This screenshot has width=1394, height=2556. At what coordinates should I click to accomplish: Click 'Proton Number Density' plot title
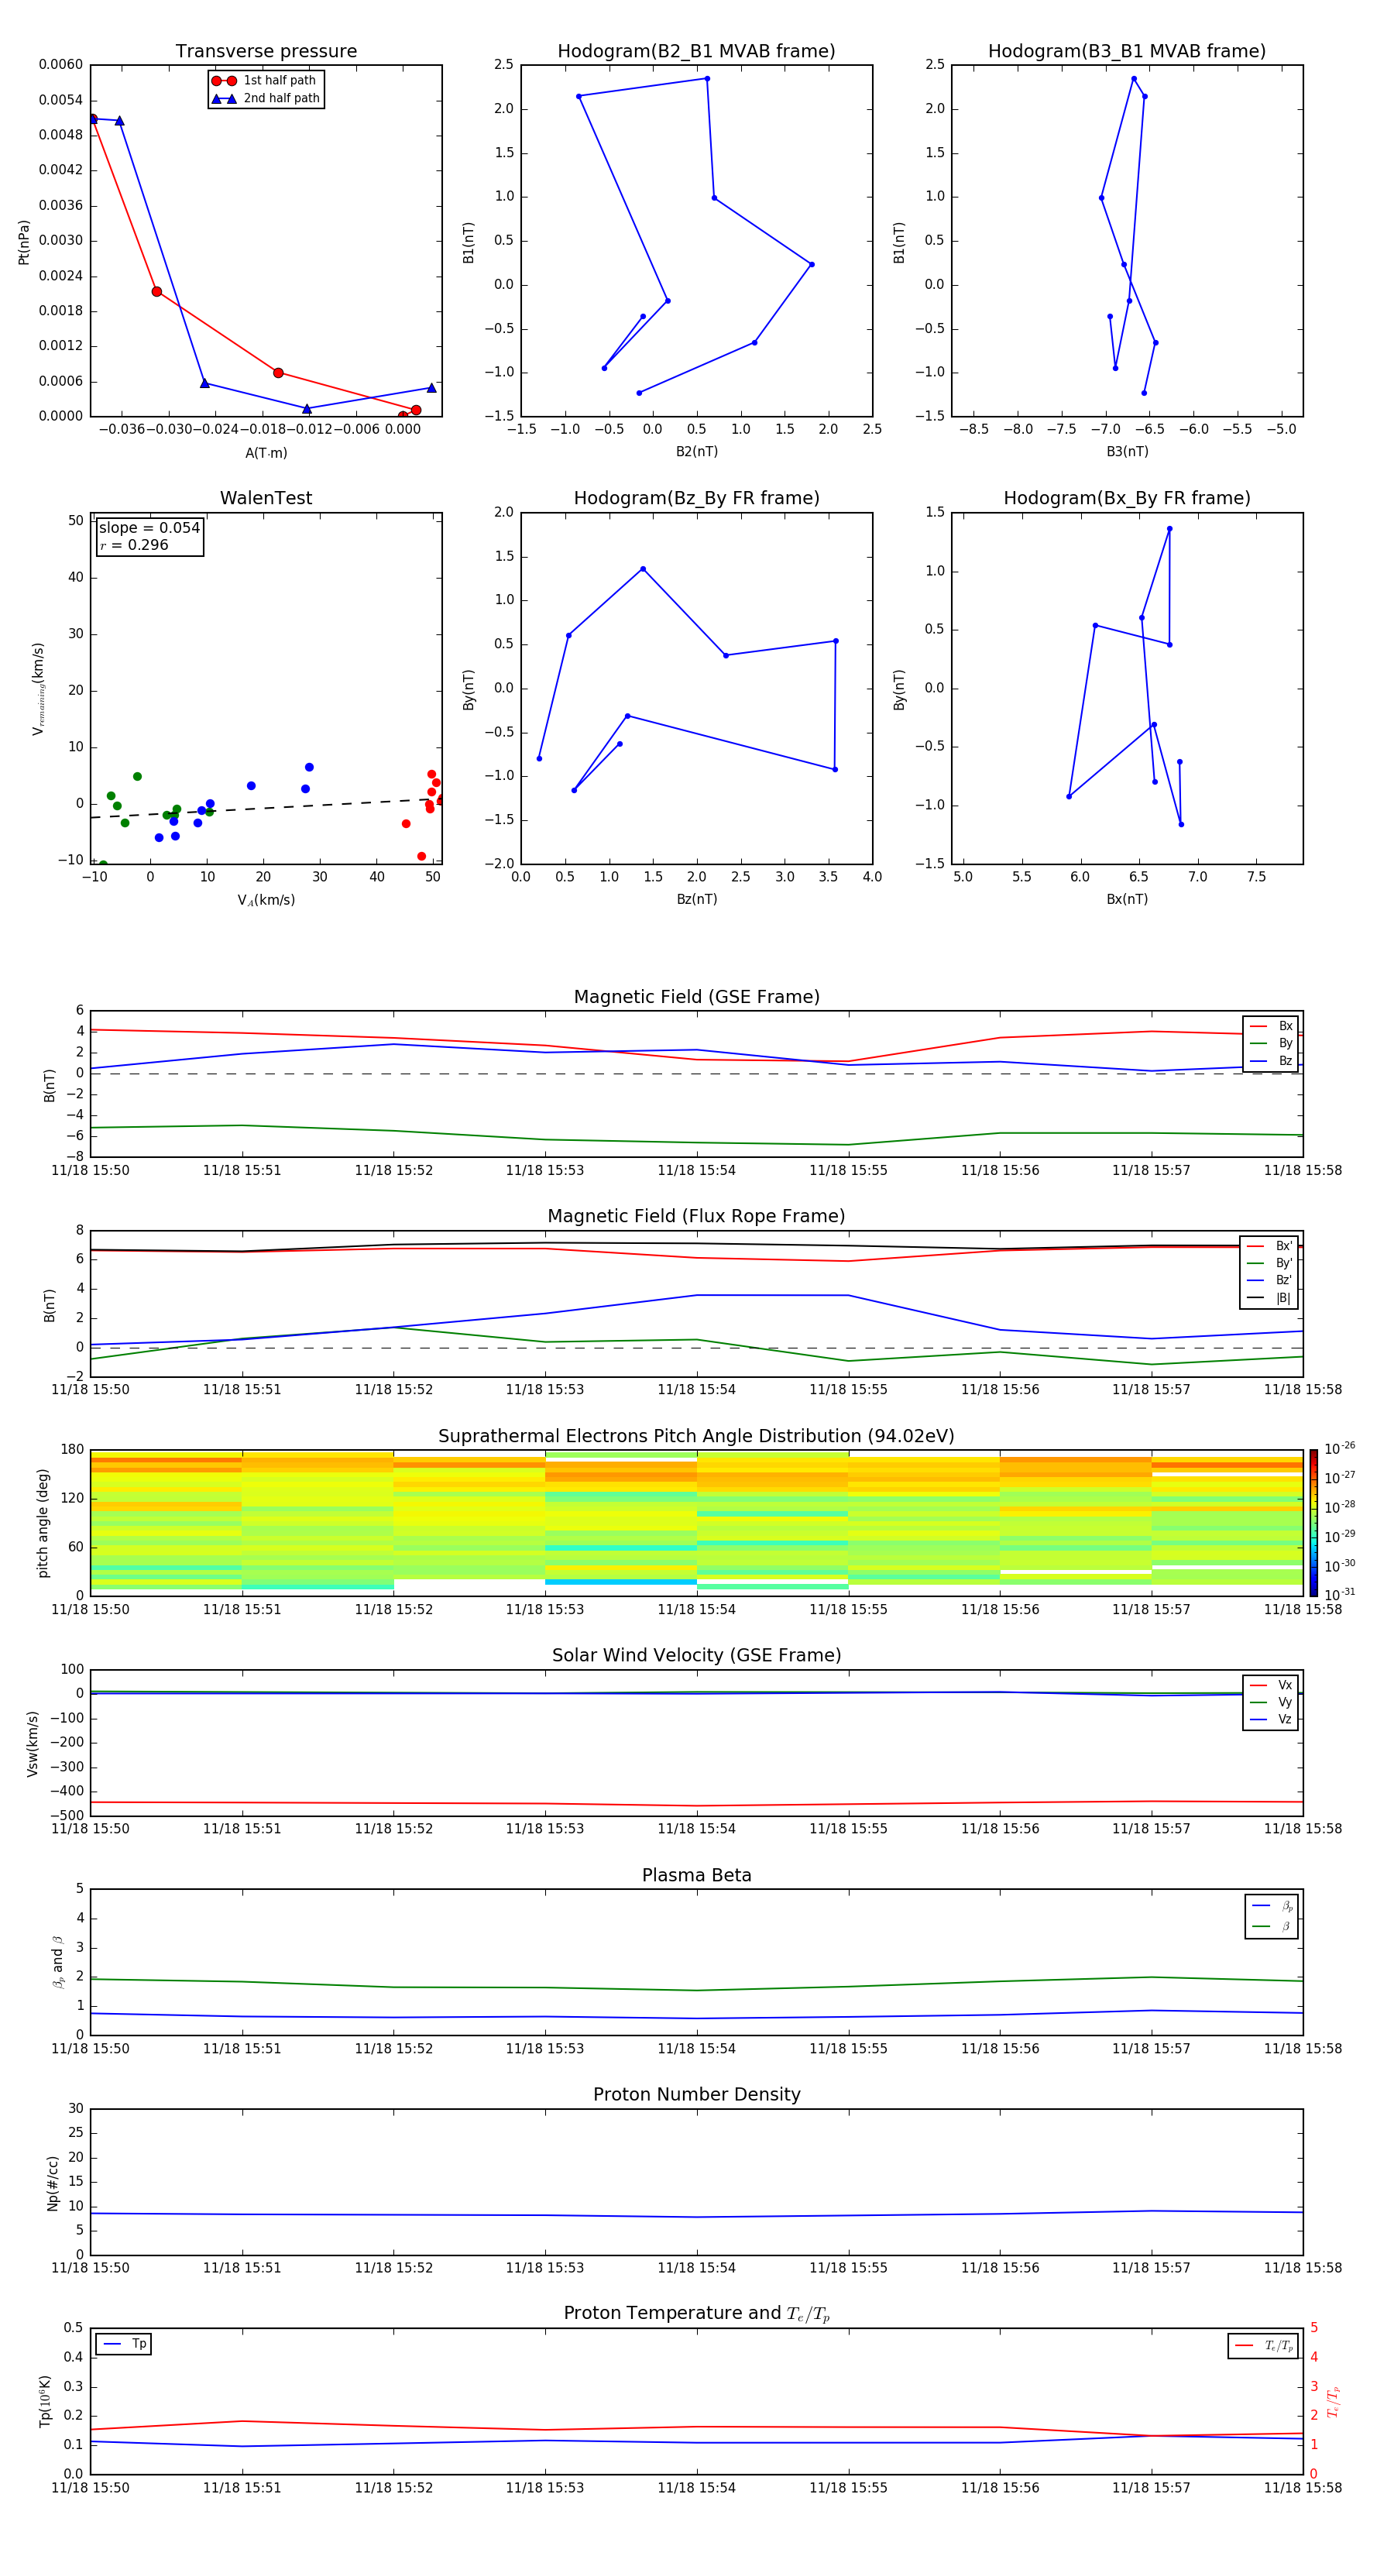pos(696,2094)
